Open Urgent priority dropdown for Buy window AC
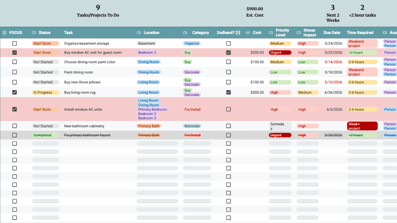This screenshot has height=223, width=397. pos(280,53)
